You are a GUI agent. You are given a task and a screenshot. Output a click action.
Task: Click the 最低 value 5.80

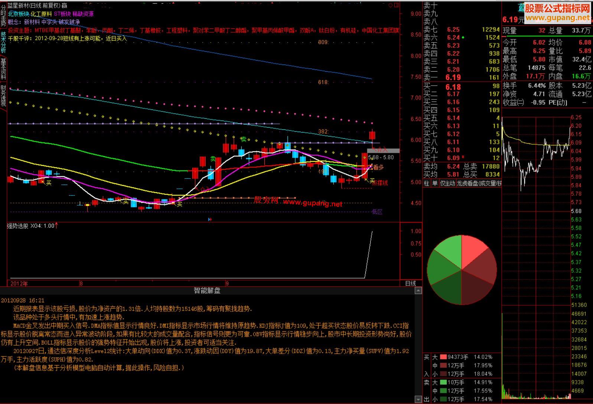click(x=539, y=59)
